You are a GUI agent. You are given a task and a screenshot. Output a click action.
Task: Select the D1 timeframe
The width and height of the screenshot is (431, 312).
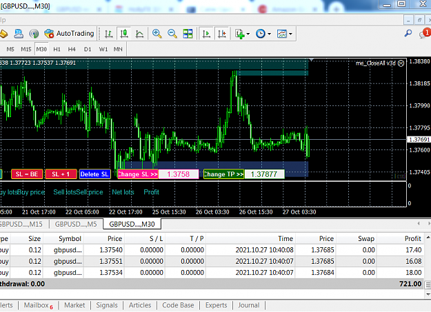click(88, 49)
